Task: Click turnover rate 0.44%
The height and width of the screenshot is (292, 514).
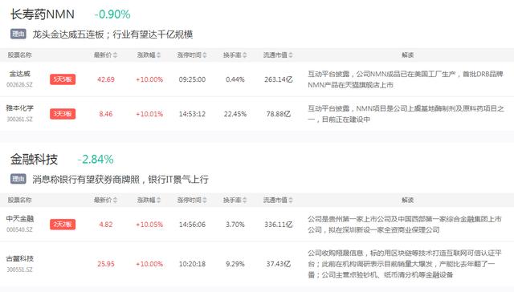Action: (235, 79)
